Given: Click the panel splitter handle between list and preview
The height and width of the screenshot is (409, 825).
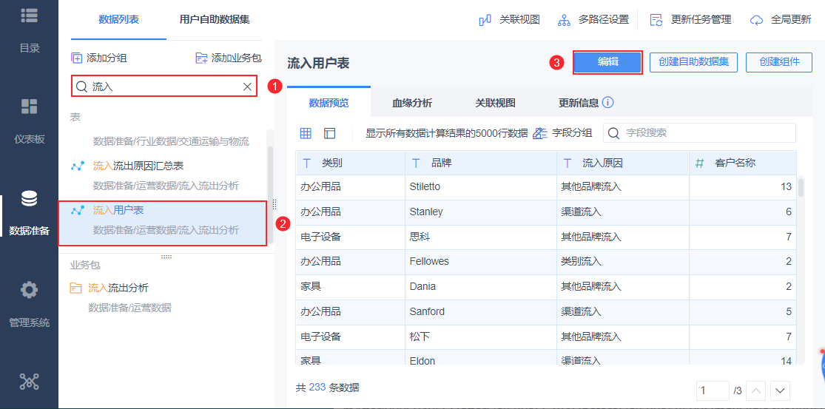Looking at the screenshot, I should [x=274, y=204].
